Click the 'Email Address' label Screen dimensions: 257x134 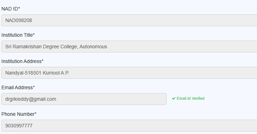click(x=17, y=87)
